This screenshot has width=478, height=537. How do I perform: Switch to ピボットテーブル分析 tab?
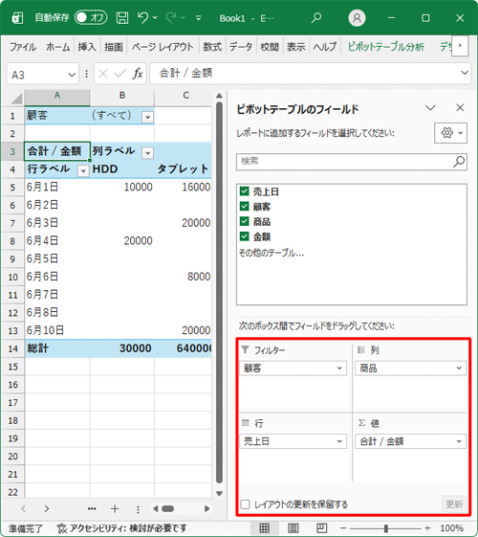tap(386, 47)
